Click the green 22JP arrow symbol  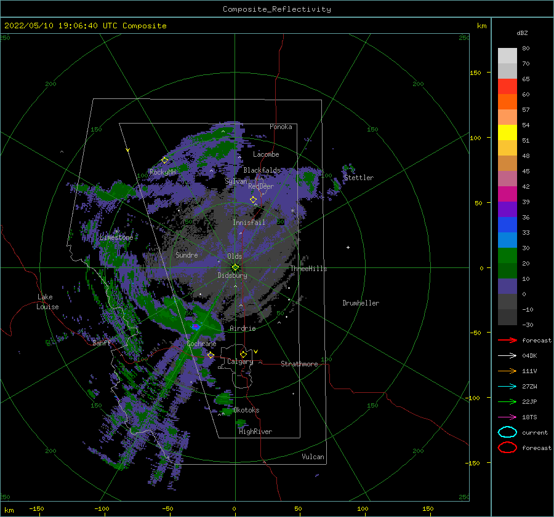click(507, 401)
